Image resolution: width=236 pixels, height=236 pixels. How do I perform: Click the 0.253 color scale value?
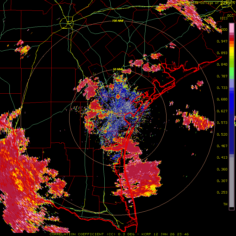pos(222,192)
